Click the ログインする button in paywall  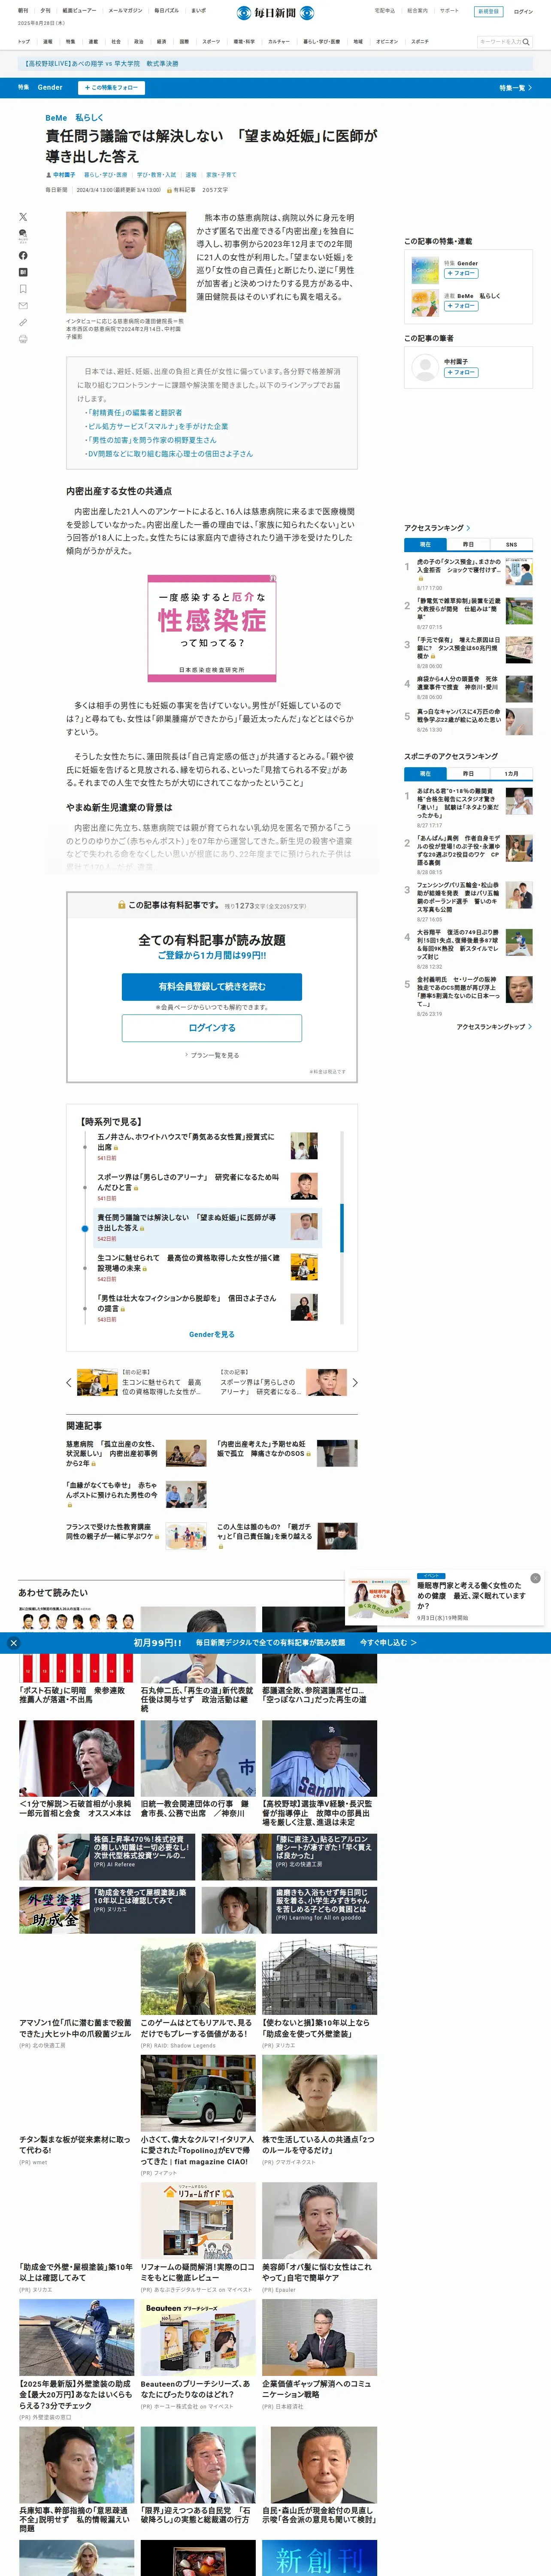pyautogui.click(x=212, y=1028)
